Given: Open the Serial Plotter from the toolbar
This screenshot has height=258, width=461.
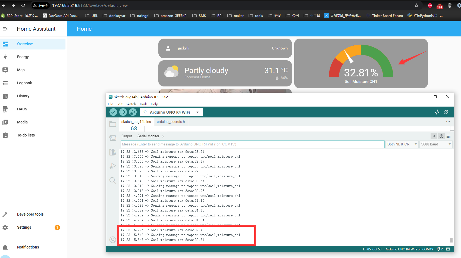Looking at the screenshot, I should click(437, 112).
